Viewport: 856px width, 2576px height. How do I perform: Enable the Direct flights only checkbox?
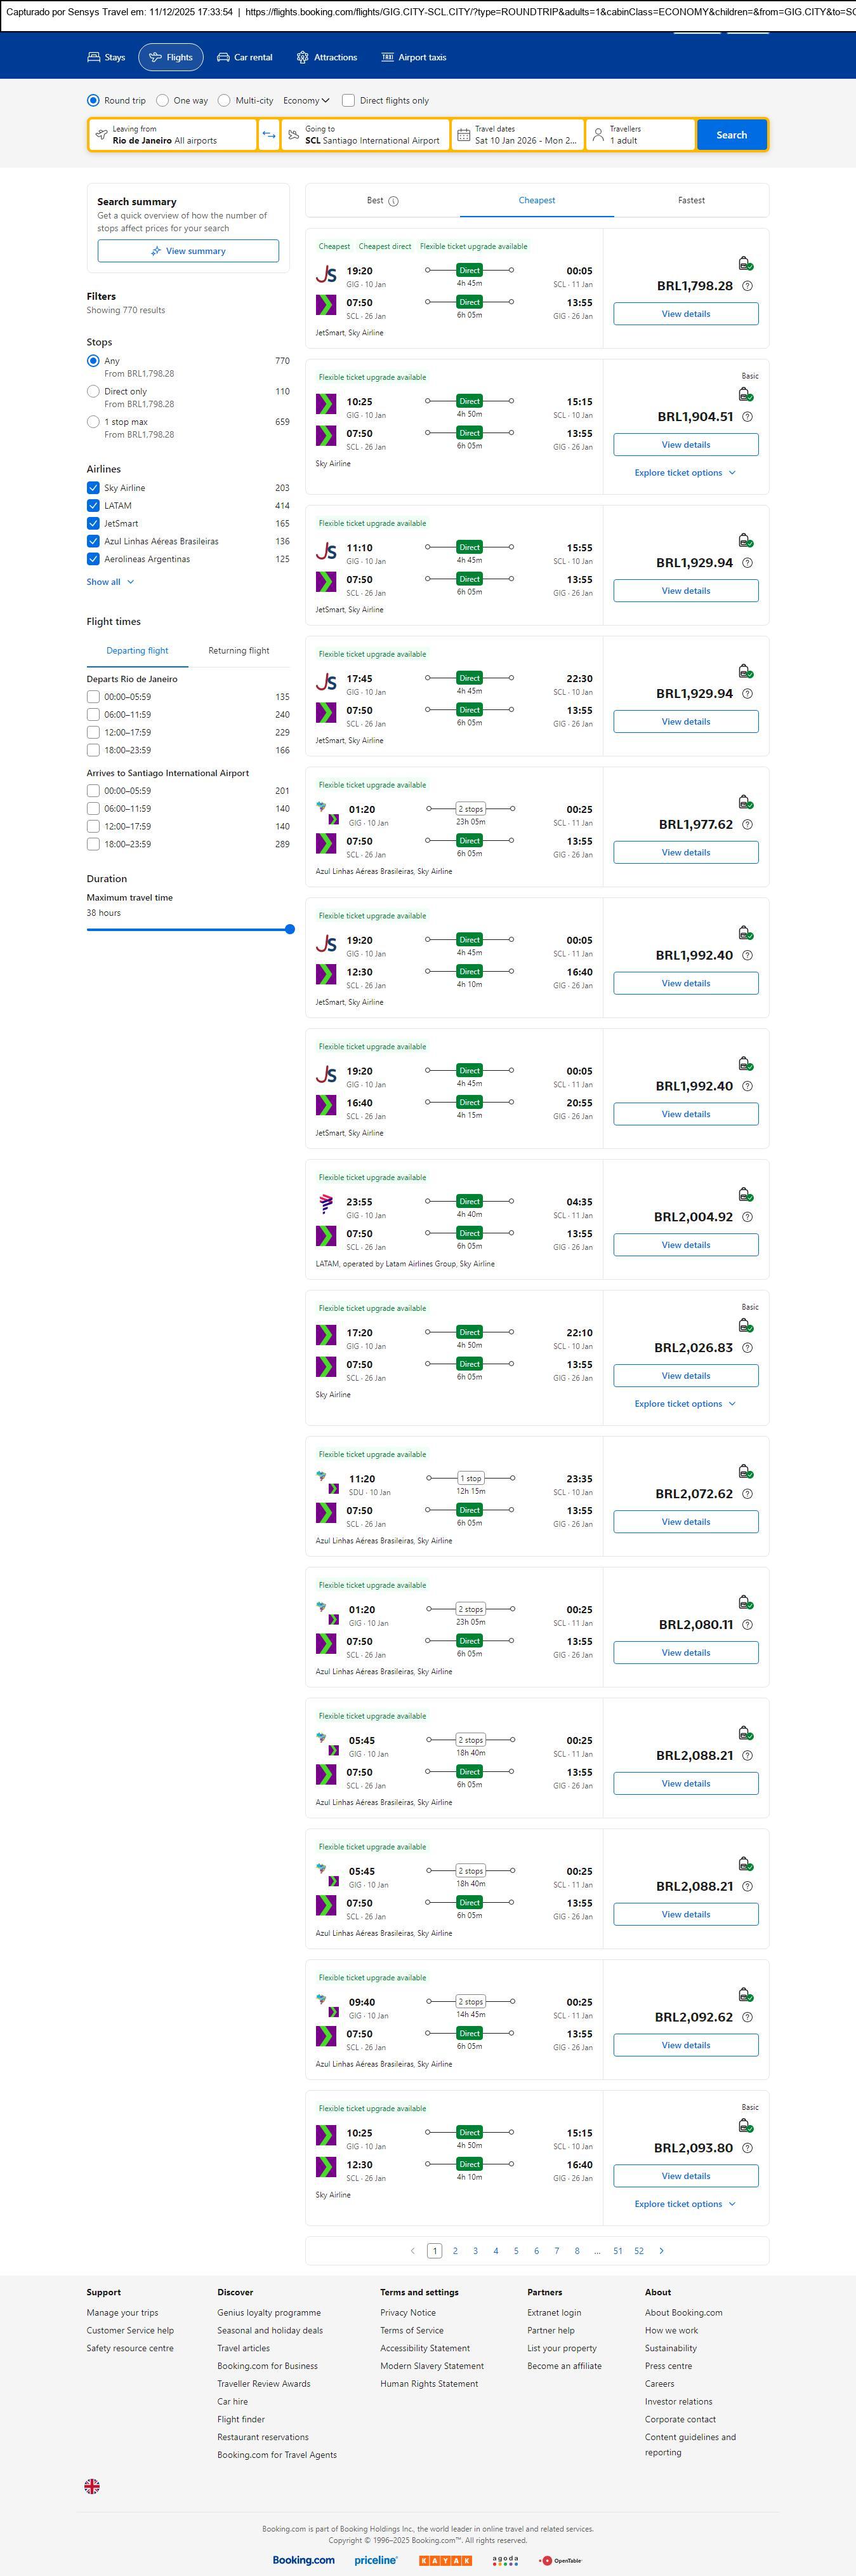coord(348,101)
